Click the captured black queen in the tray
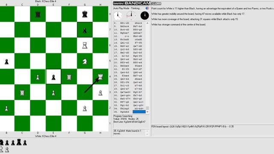 tap(19, 142)
